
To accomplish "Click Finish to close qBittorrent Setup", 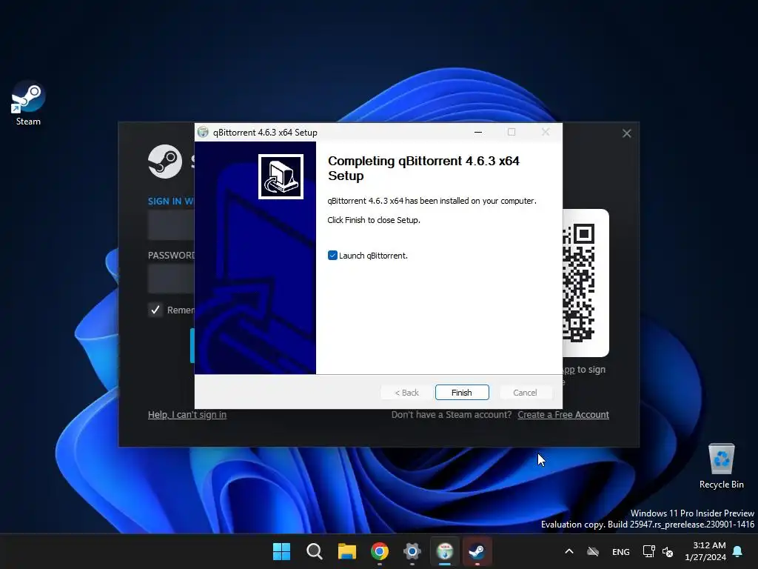I will coord(462,393).
